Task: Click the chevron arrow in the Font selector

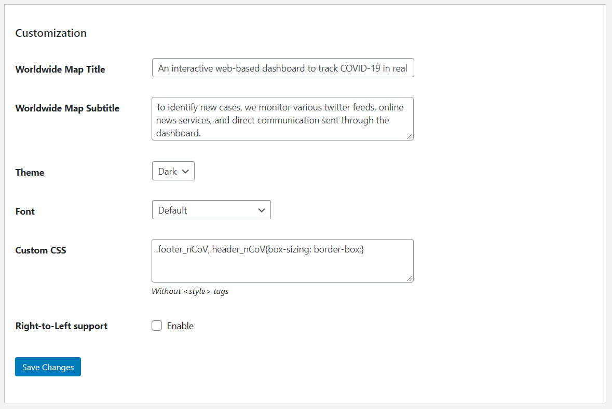Action: pos(262,210)
